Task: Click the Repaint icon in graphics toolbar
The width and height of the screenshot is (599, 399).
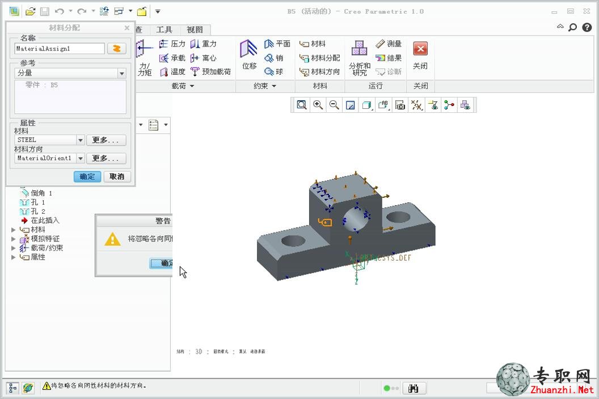Action: (351, 105)
